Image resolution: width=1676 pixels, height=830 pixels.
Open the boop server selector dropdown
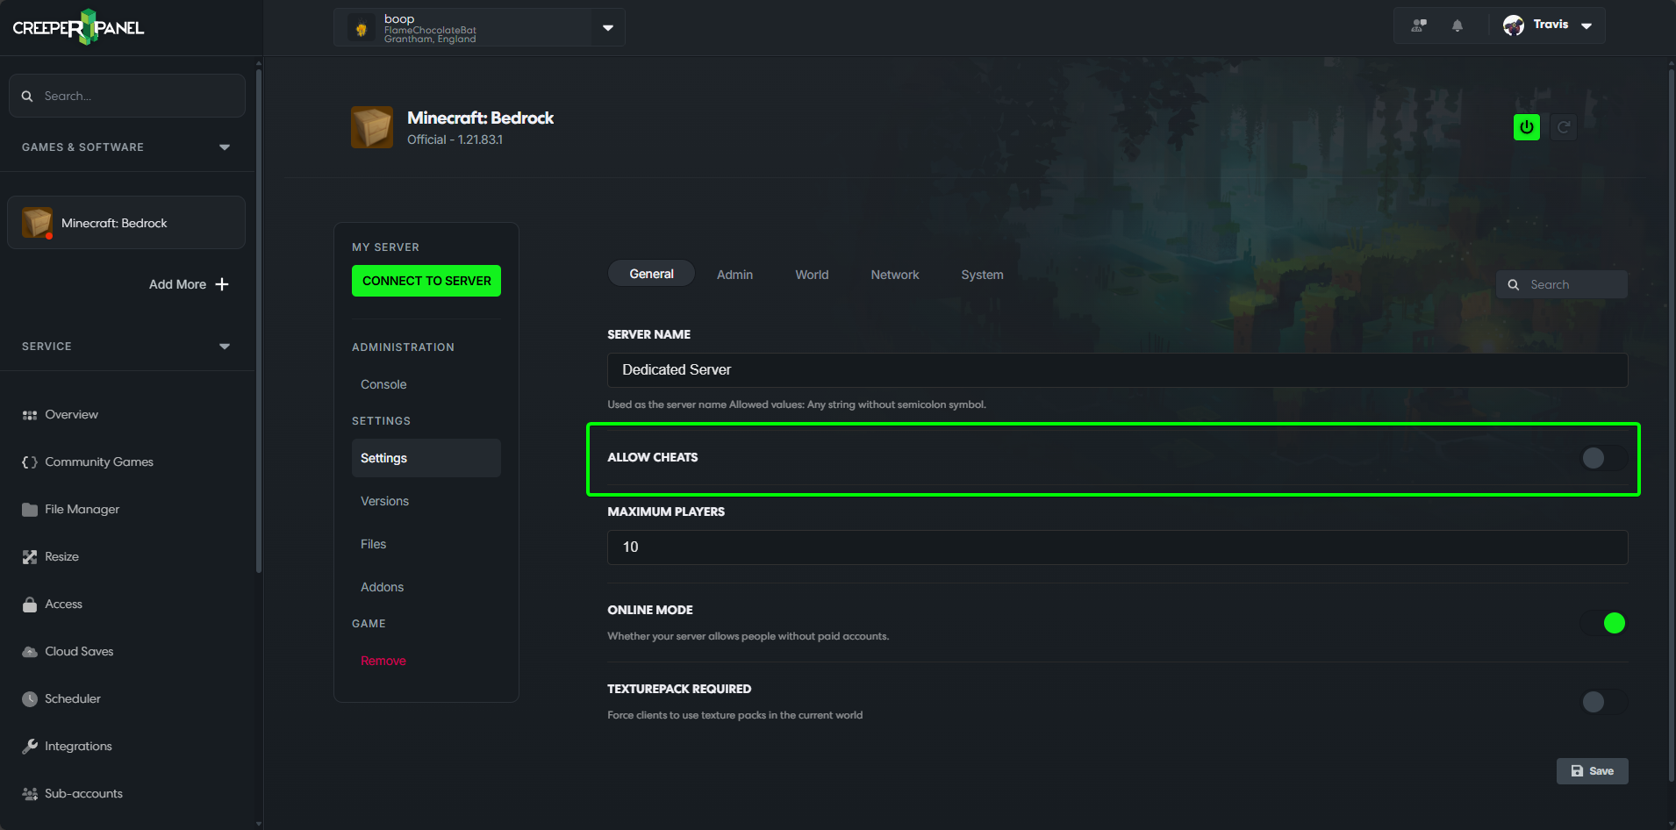click(x=607, y=27)
